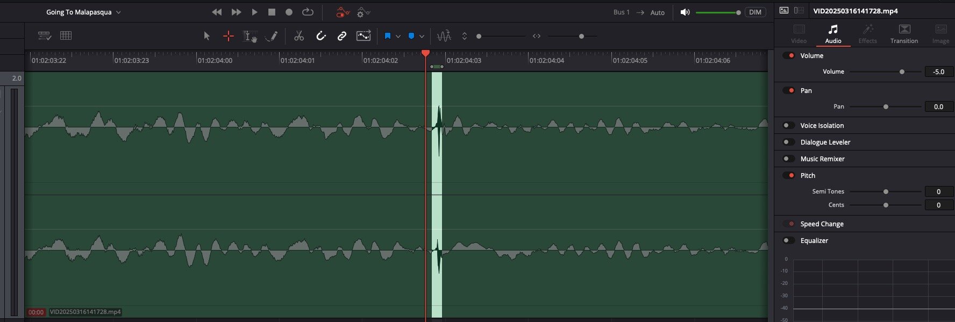Click the fast forward transport button
Viewport: 955px width, 322px height.
point(236,12)
